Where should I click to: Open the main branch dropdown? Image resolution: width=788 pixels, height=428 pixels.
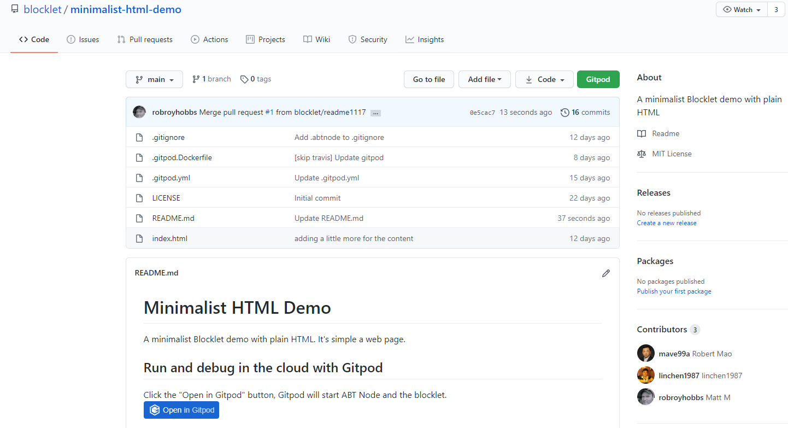155,79
